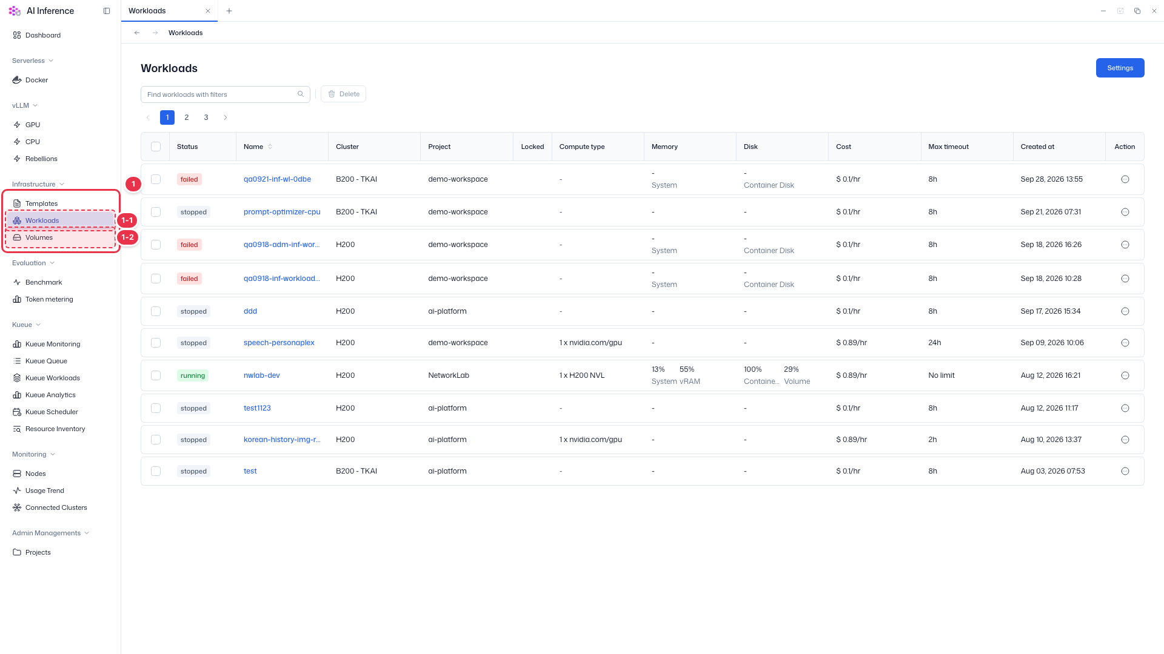The height and width of the screenshot is (654, 1164).
Task: Click the Volumes disk icon
Action: [17, 237]
